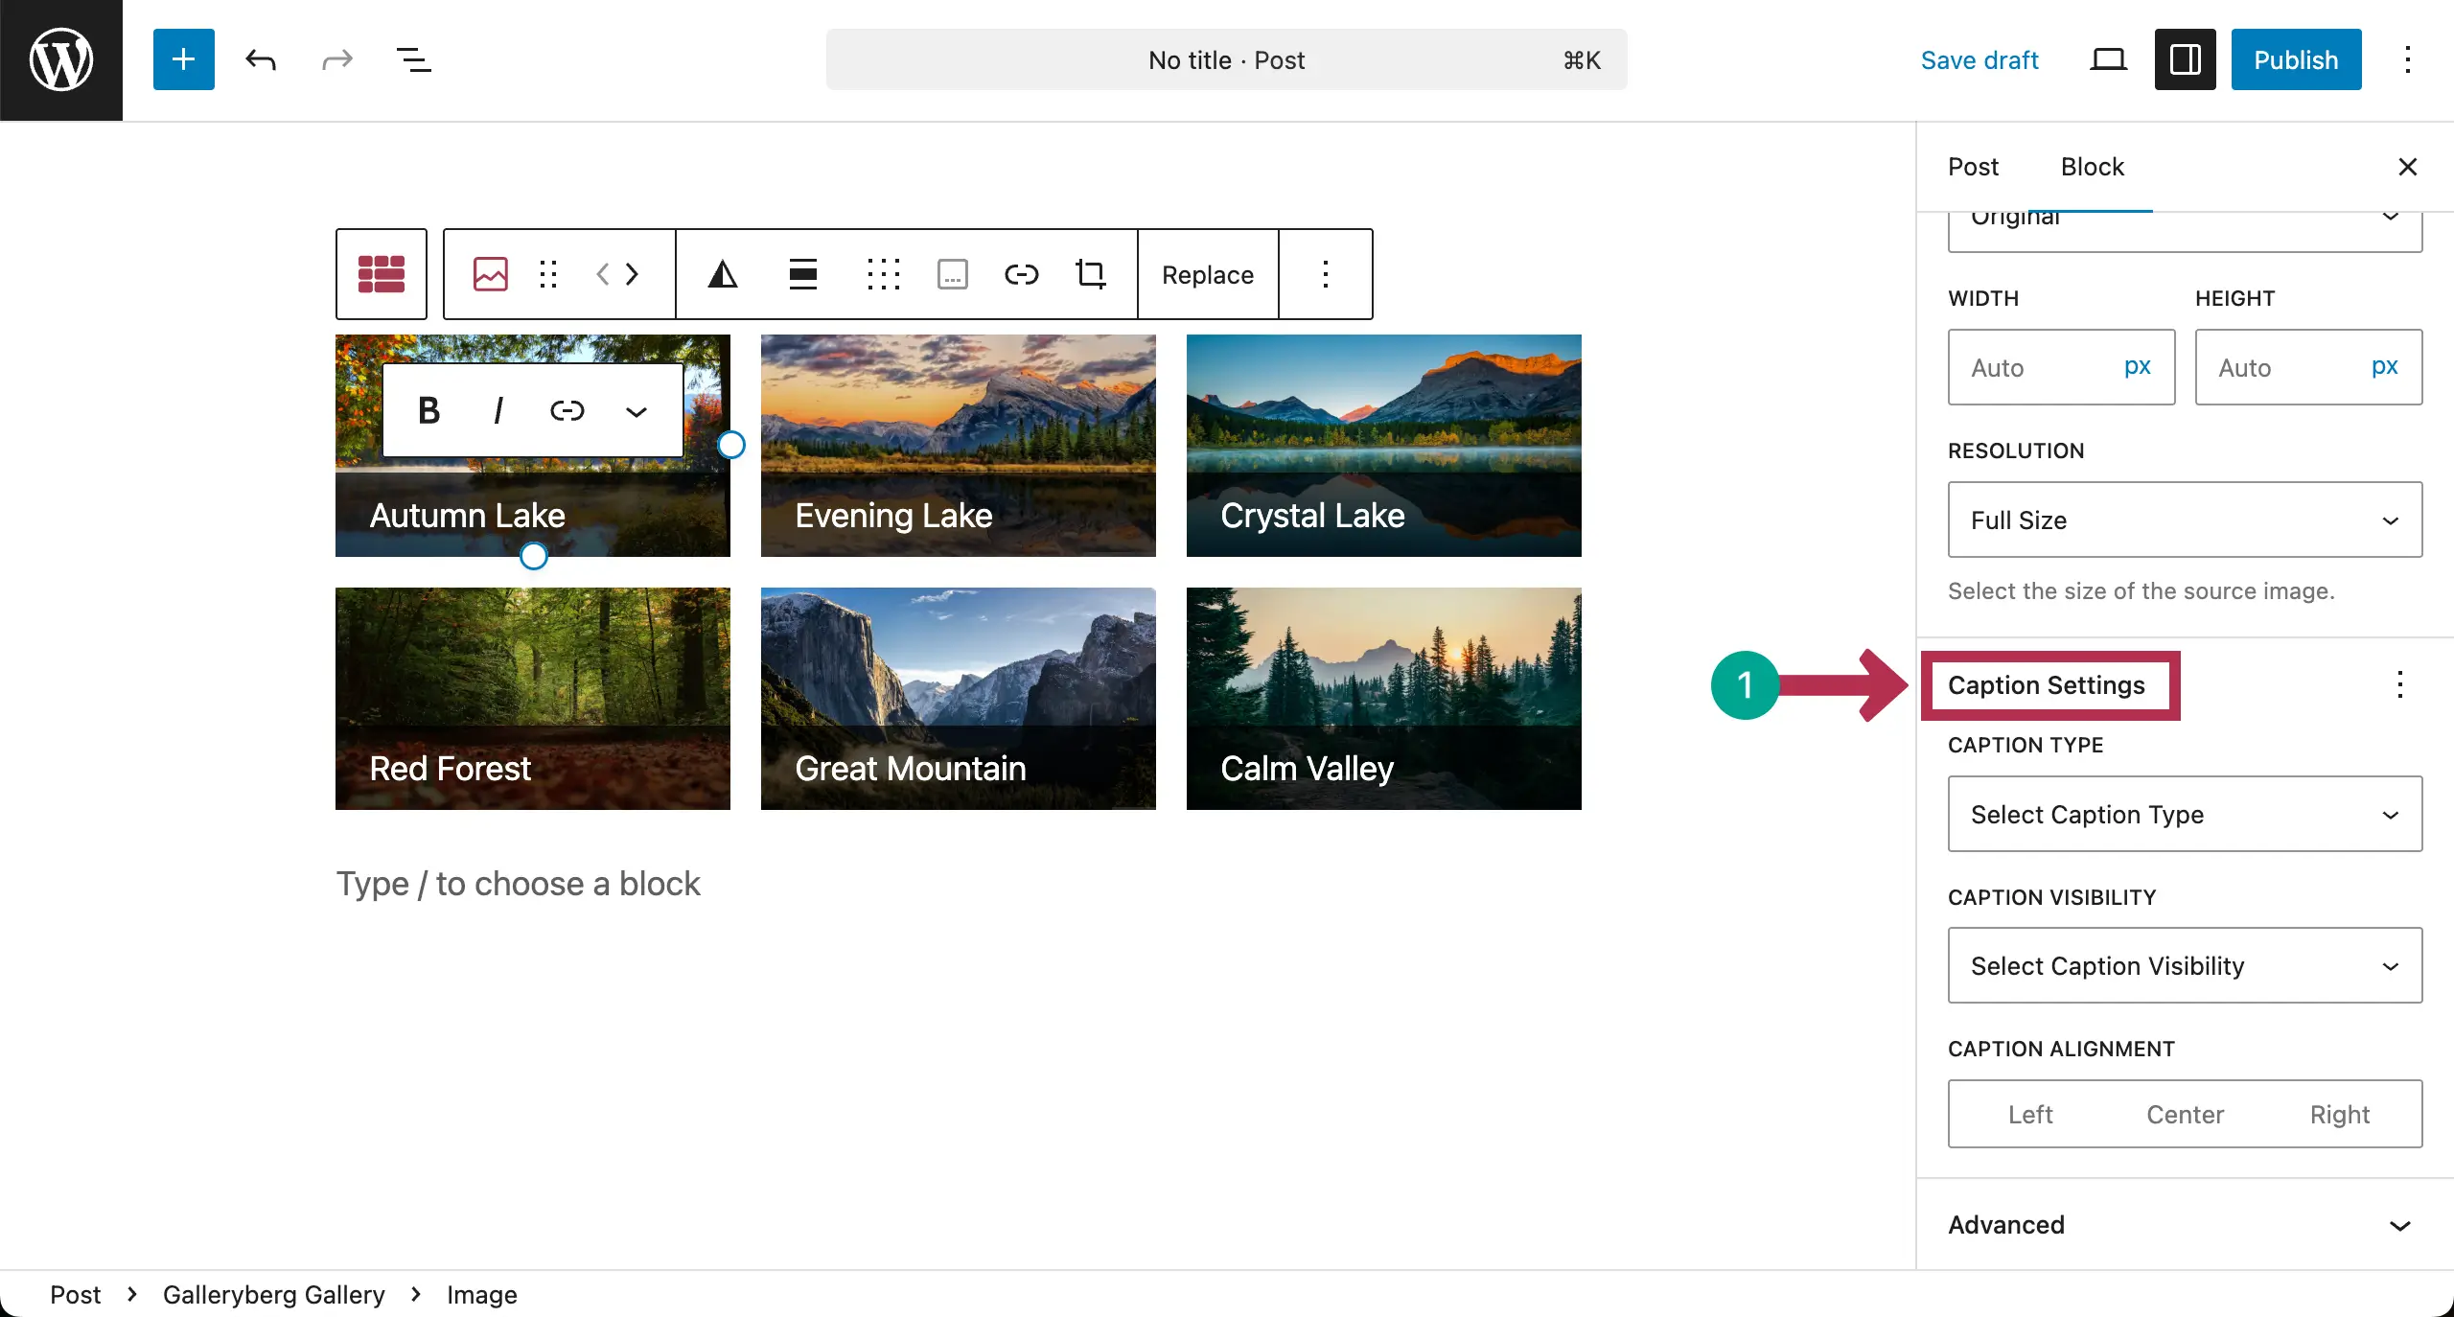The image size is (2454, 1317).
Task: Set caption alignment to Center
Action: click(2185, 1114)
